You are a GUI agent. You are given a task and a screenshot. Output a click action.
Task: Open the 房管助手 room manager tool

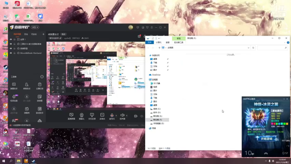pos(27,86)
